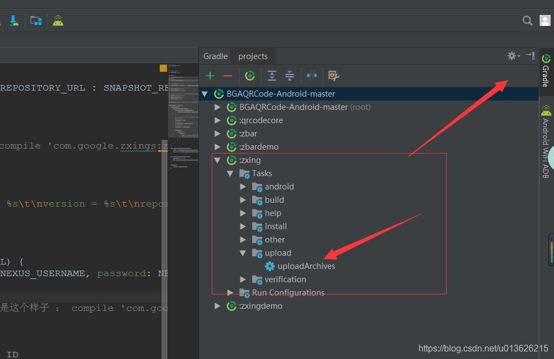The width and height of the screenshot is (554, 359).
Task: Click the SDK manager download icon
Action: pos(14,21)
